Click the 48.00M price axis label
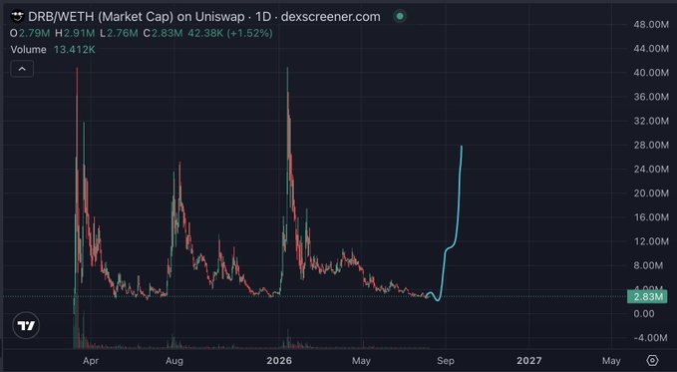 tap(651, 25)
